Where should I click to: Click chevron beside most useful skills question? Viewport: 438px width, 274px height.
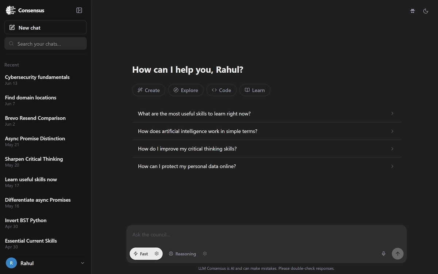tap(392, 114)
